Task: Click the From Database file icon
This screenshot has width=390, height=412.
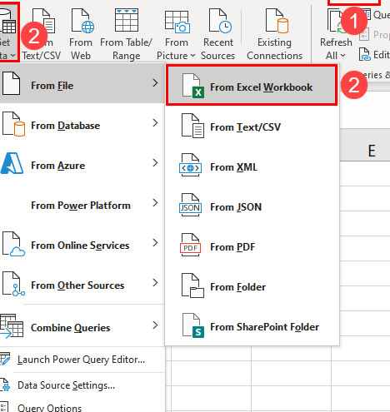Action: click(x=13, y=124)
